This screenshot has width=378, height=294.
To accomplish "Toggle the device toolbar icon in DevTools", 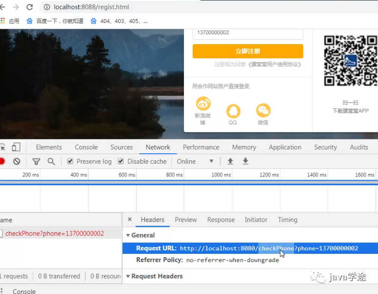I will (x=16, y=147).
